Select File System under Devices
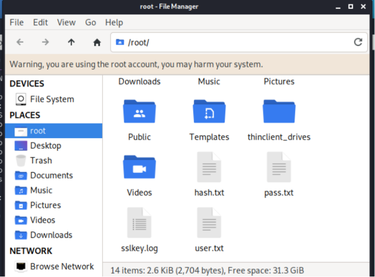 click(51, 99)
